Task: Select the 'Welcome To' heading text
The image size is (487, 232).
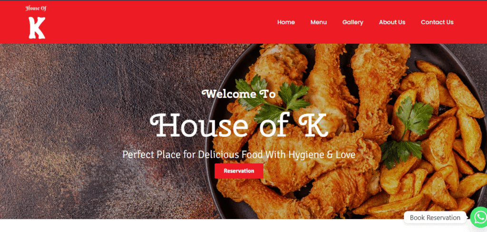Action: tap(239, 94)
